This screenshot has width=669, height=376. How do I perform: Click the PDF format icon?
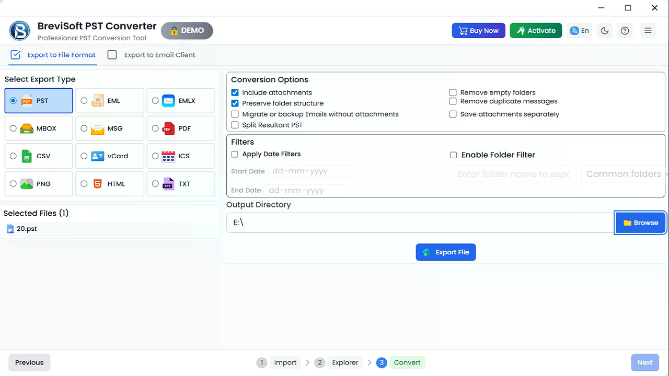point(168,128)
